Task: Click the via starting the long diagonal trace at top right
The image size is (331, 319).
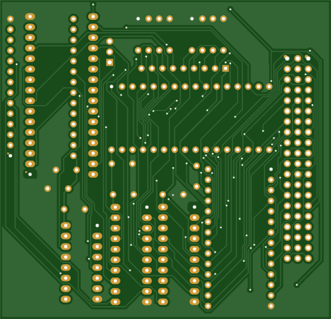Action: 230,9
